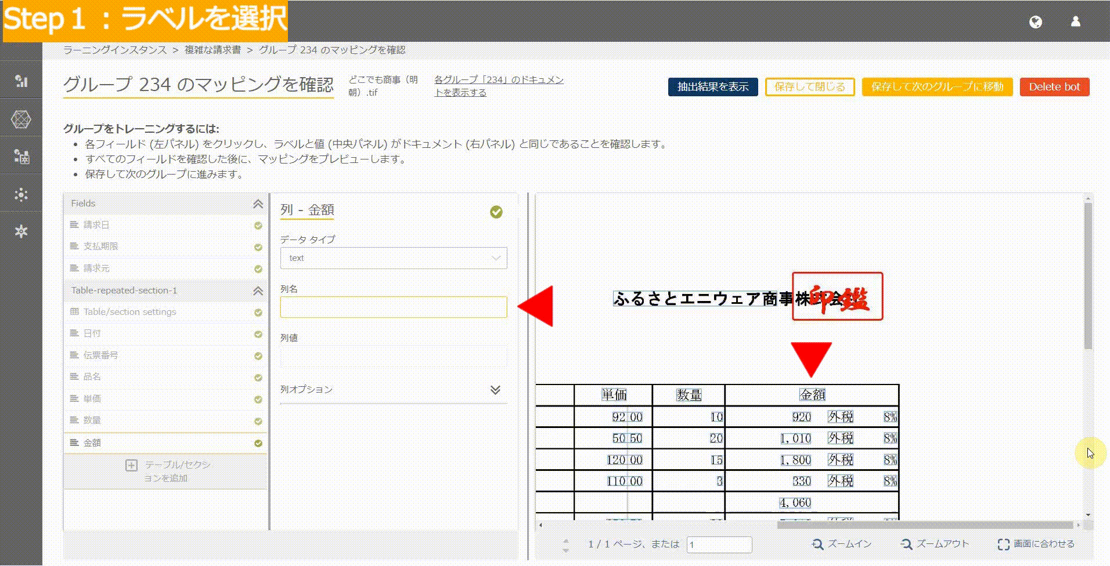The height and width of the screenshot is (566, 1110).
Task: Click the cluster/workload sidebar icon
Action: 21,195
